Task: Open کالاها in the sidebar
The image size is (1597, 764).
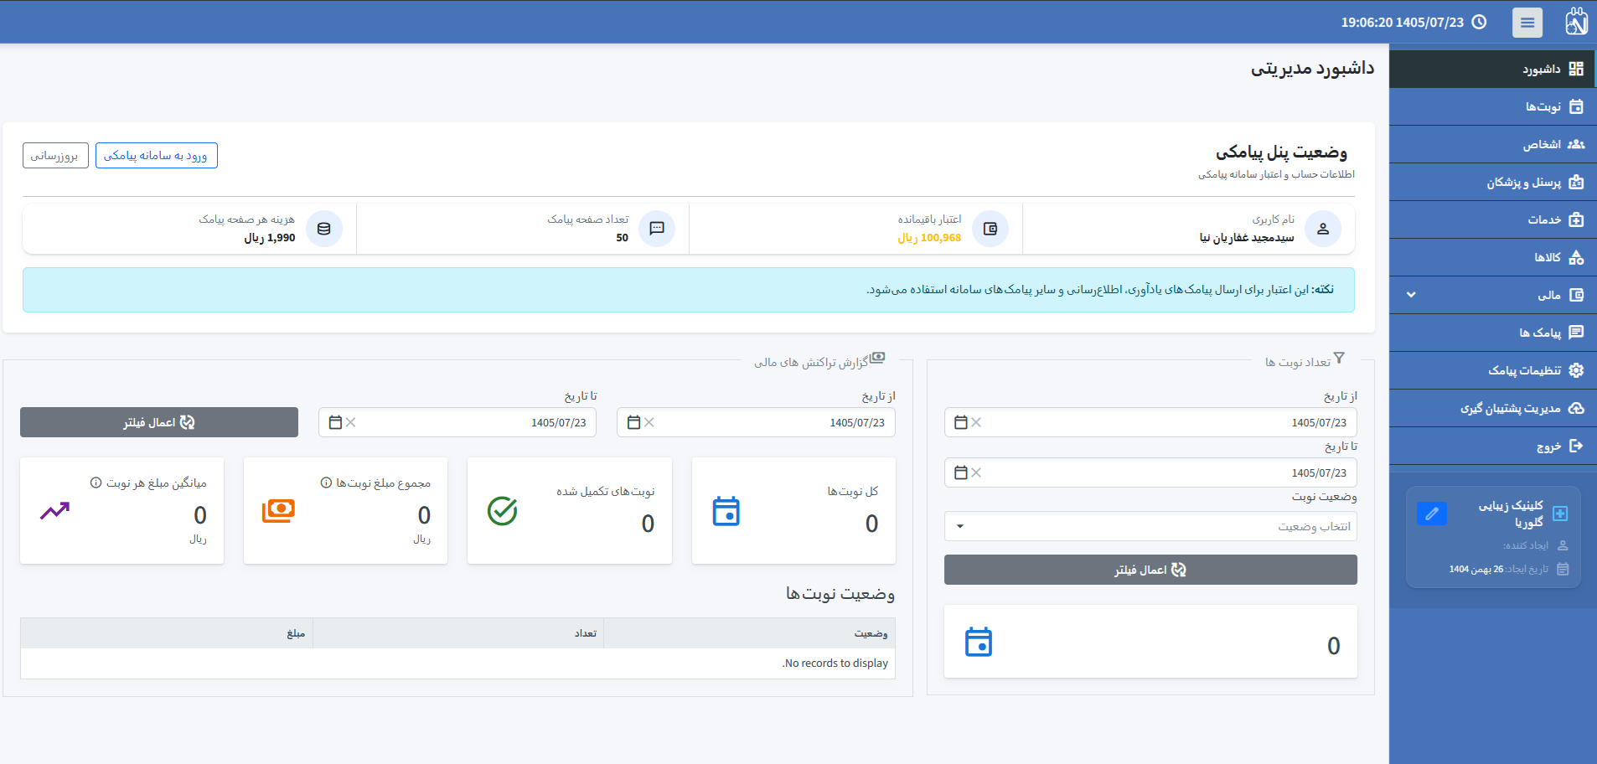Action: 1493,257
